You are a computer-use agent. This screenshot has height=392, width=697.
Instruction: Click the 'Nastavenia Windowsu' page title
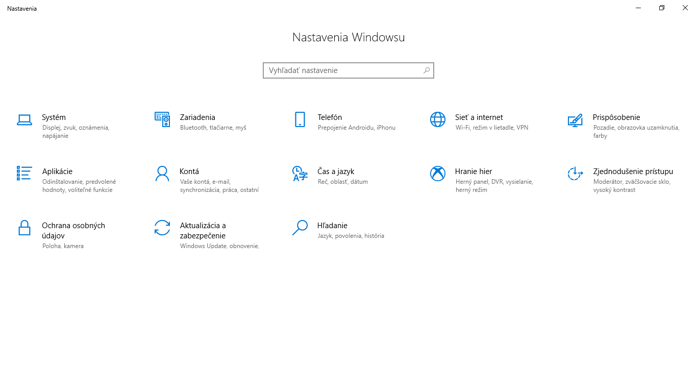click(348, 37)
